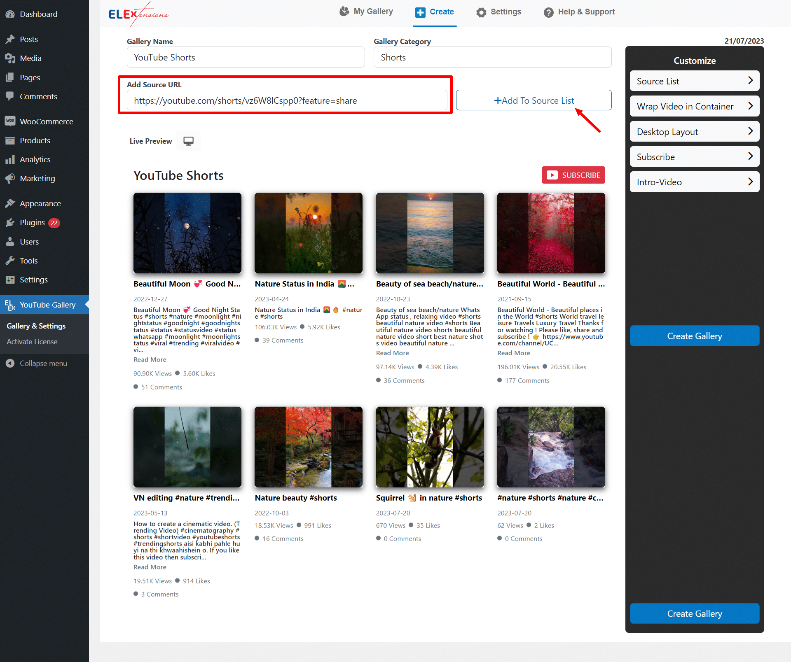The height and width of the screenshot is (662, 791).
Task: Expand the Source List customize panel
Action: [694, 81]
